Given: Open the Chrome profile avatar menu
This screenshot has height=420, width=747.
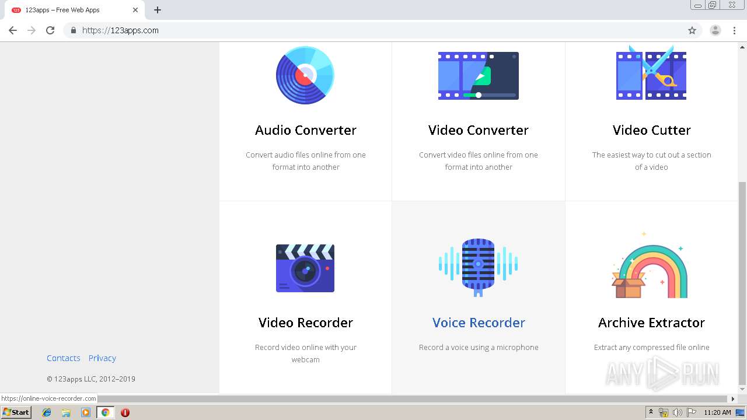Looking at the screenshot, I should 715,30.
